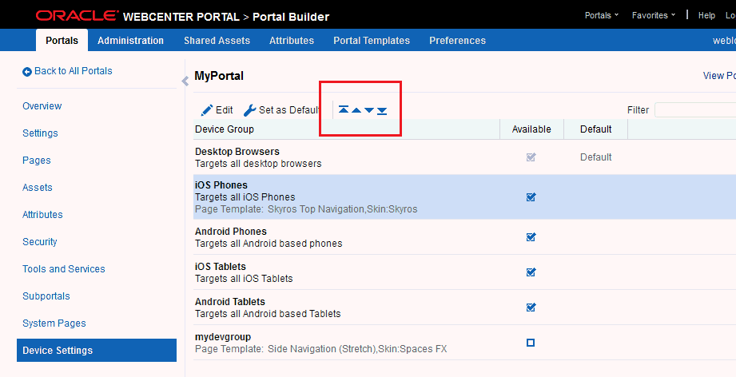736x377 pixels.
Task: Uncheck Android Phones Available checkbox
Action: click(x=531, y=236)
